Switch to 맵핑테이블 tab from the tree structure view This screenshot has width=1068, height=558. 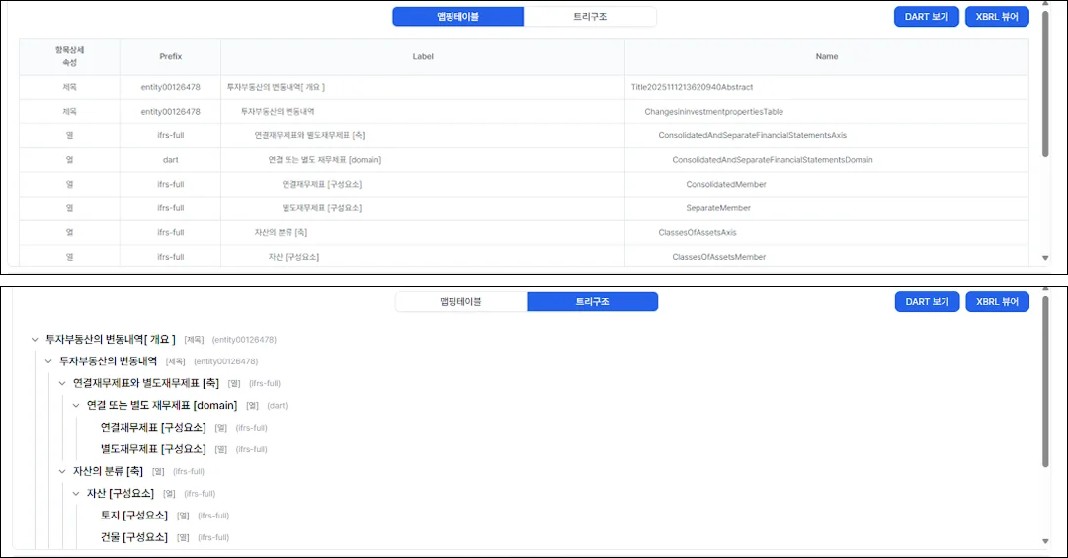coord(460,301)
